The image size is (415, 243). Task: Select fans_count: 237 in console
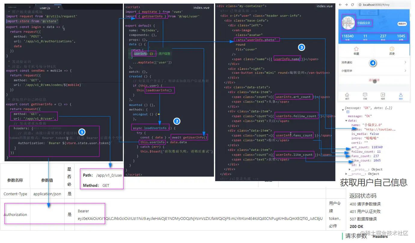pos(365,156)
